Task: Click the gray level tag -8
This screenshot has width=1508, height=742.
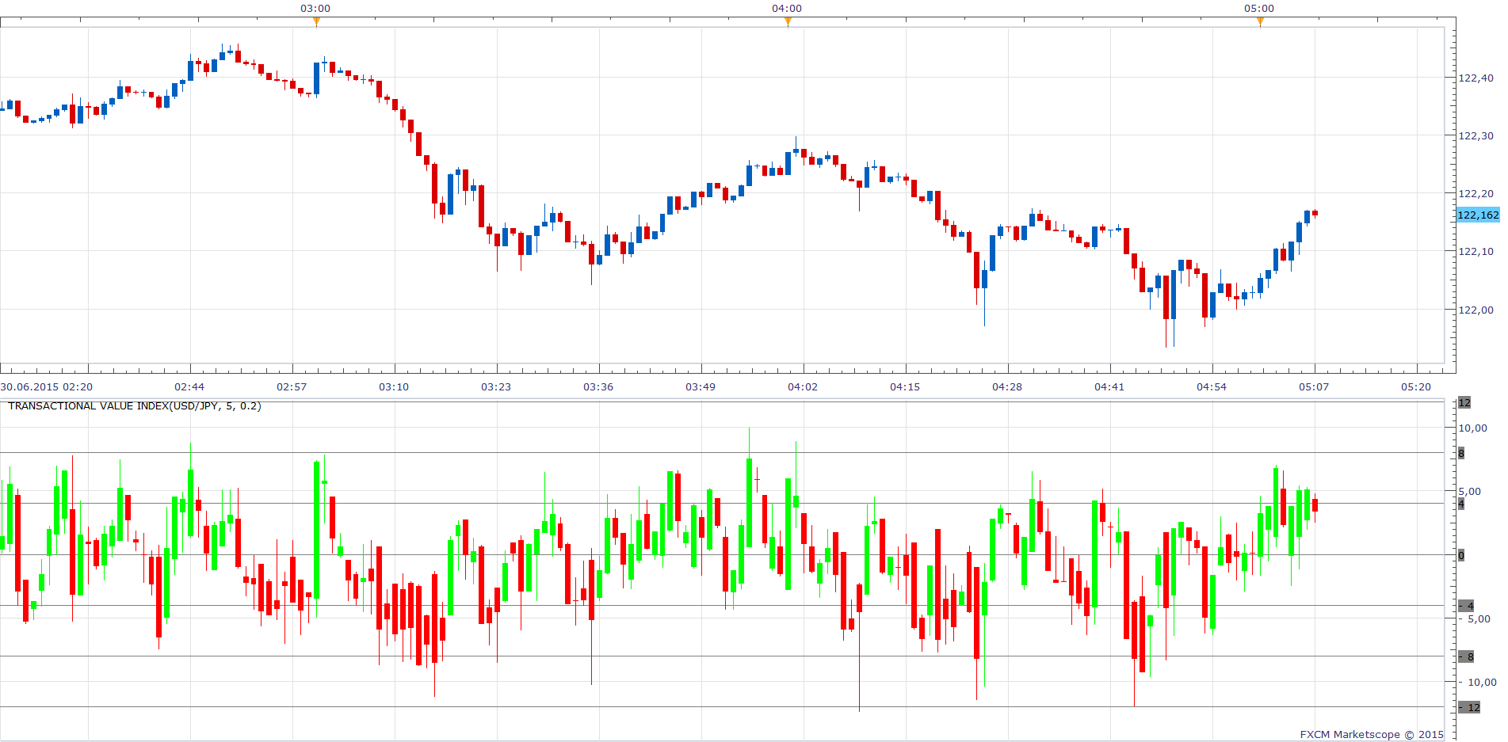Action: (1467, 656)
